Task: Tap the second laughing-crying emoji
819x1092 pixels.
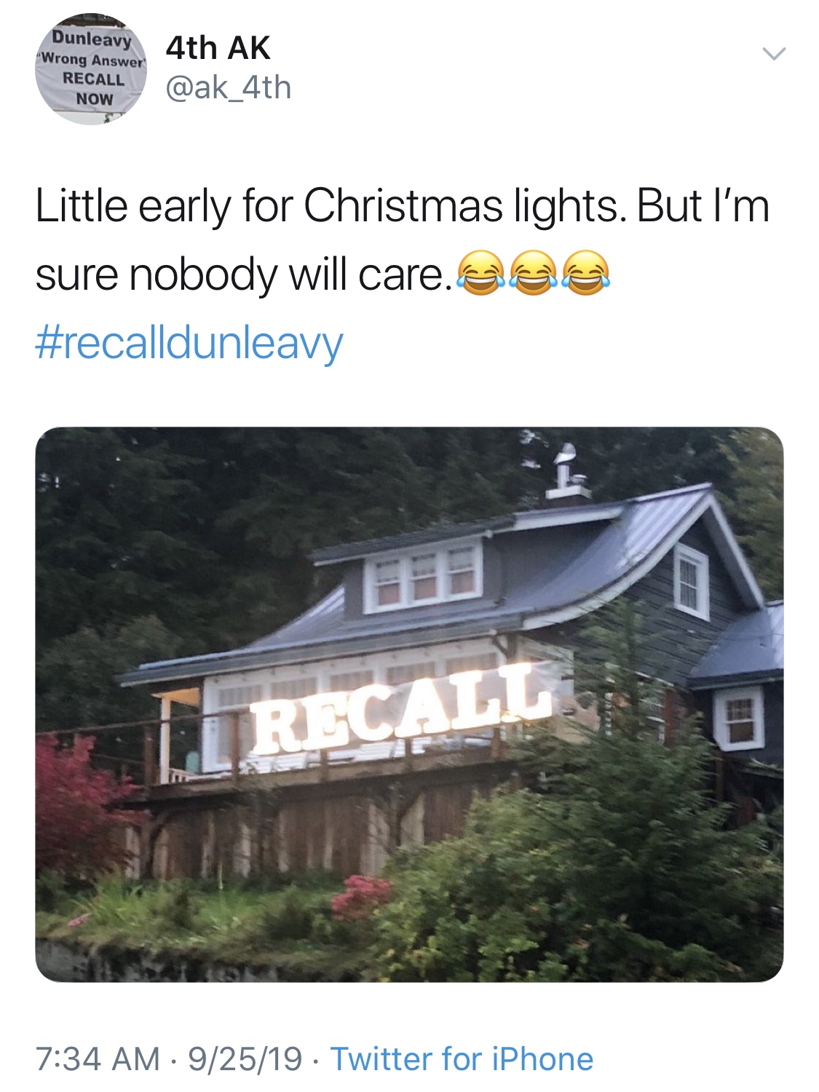Action: click(533, 273)
